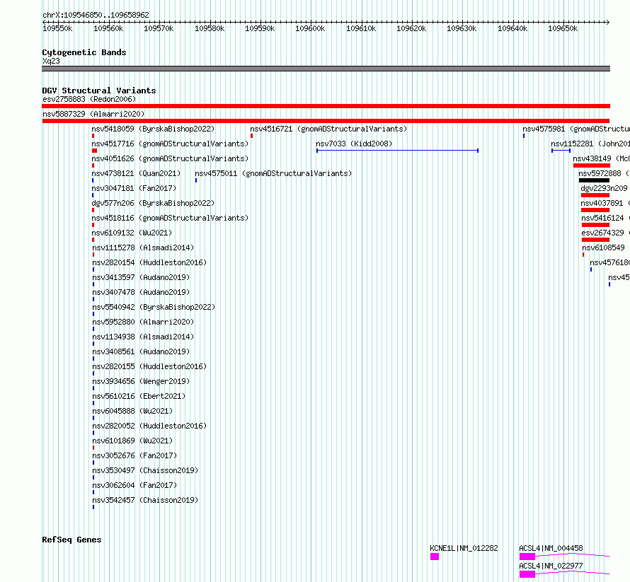Select the blue nsv7033 interval line
This screenshot has height=582, width=630.
397,151
